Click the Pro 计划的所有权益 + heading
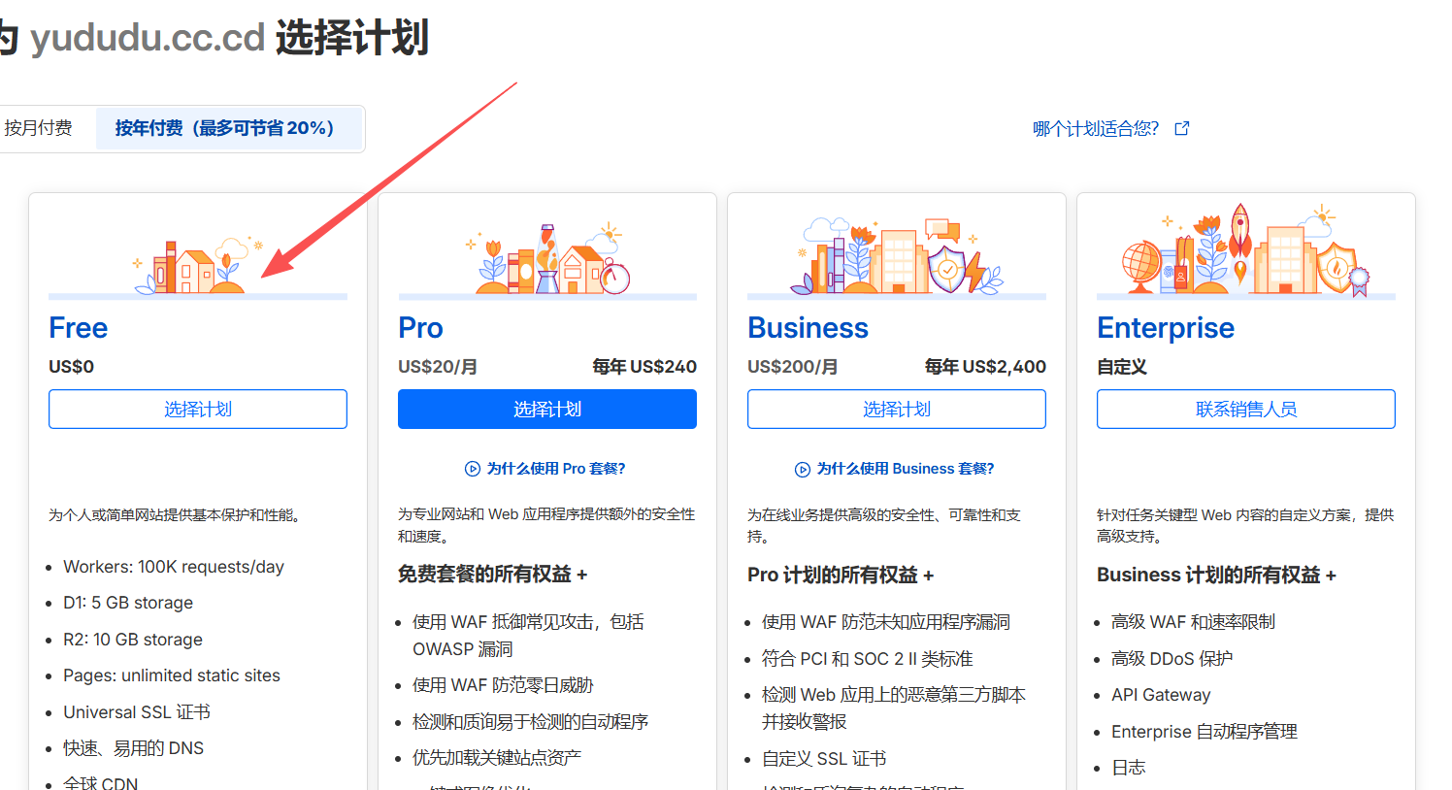 (841, 575)
